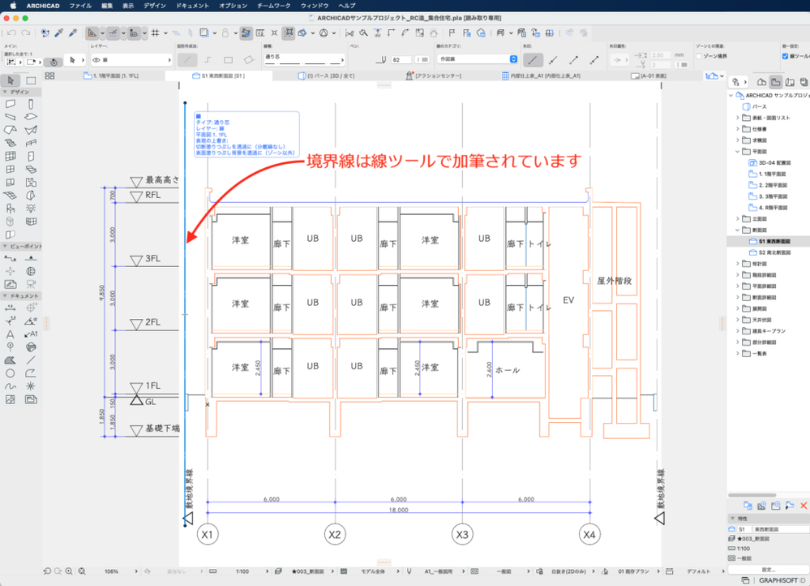Open the A-01 表紙 tab
The image size is (810, 586).
click(649, 76)
